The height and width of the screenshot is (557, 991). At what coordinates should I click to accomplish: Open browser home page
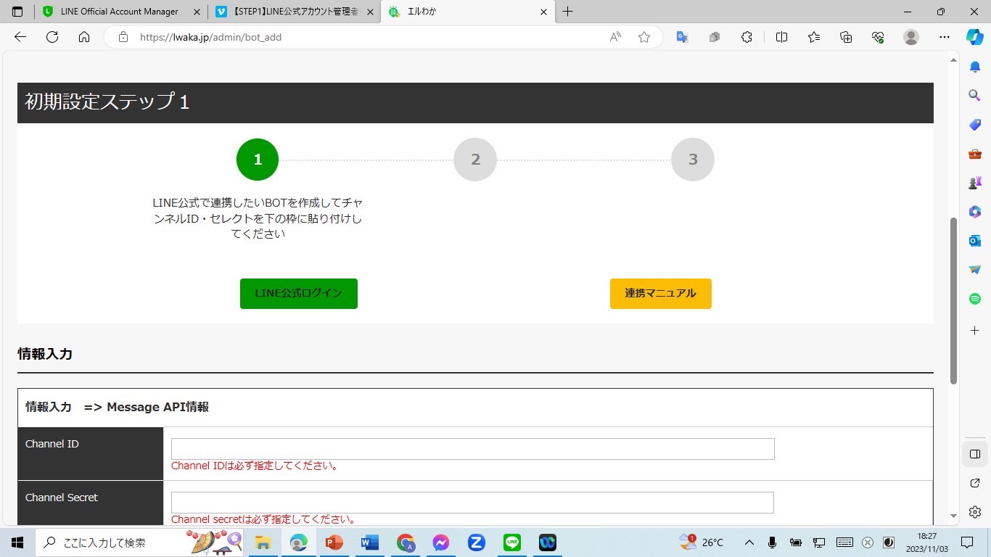(x=84, y=37)
